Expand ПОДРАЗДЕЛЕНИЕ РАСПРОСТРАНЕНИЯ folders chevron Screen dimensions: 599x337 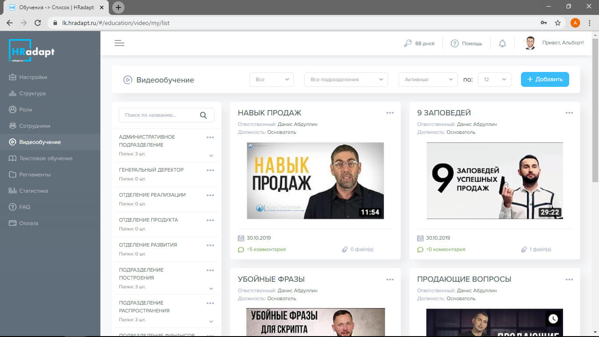211,321
